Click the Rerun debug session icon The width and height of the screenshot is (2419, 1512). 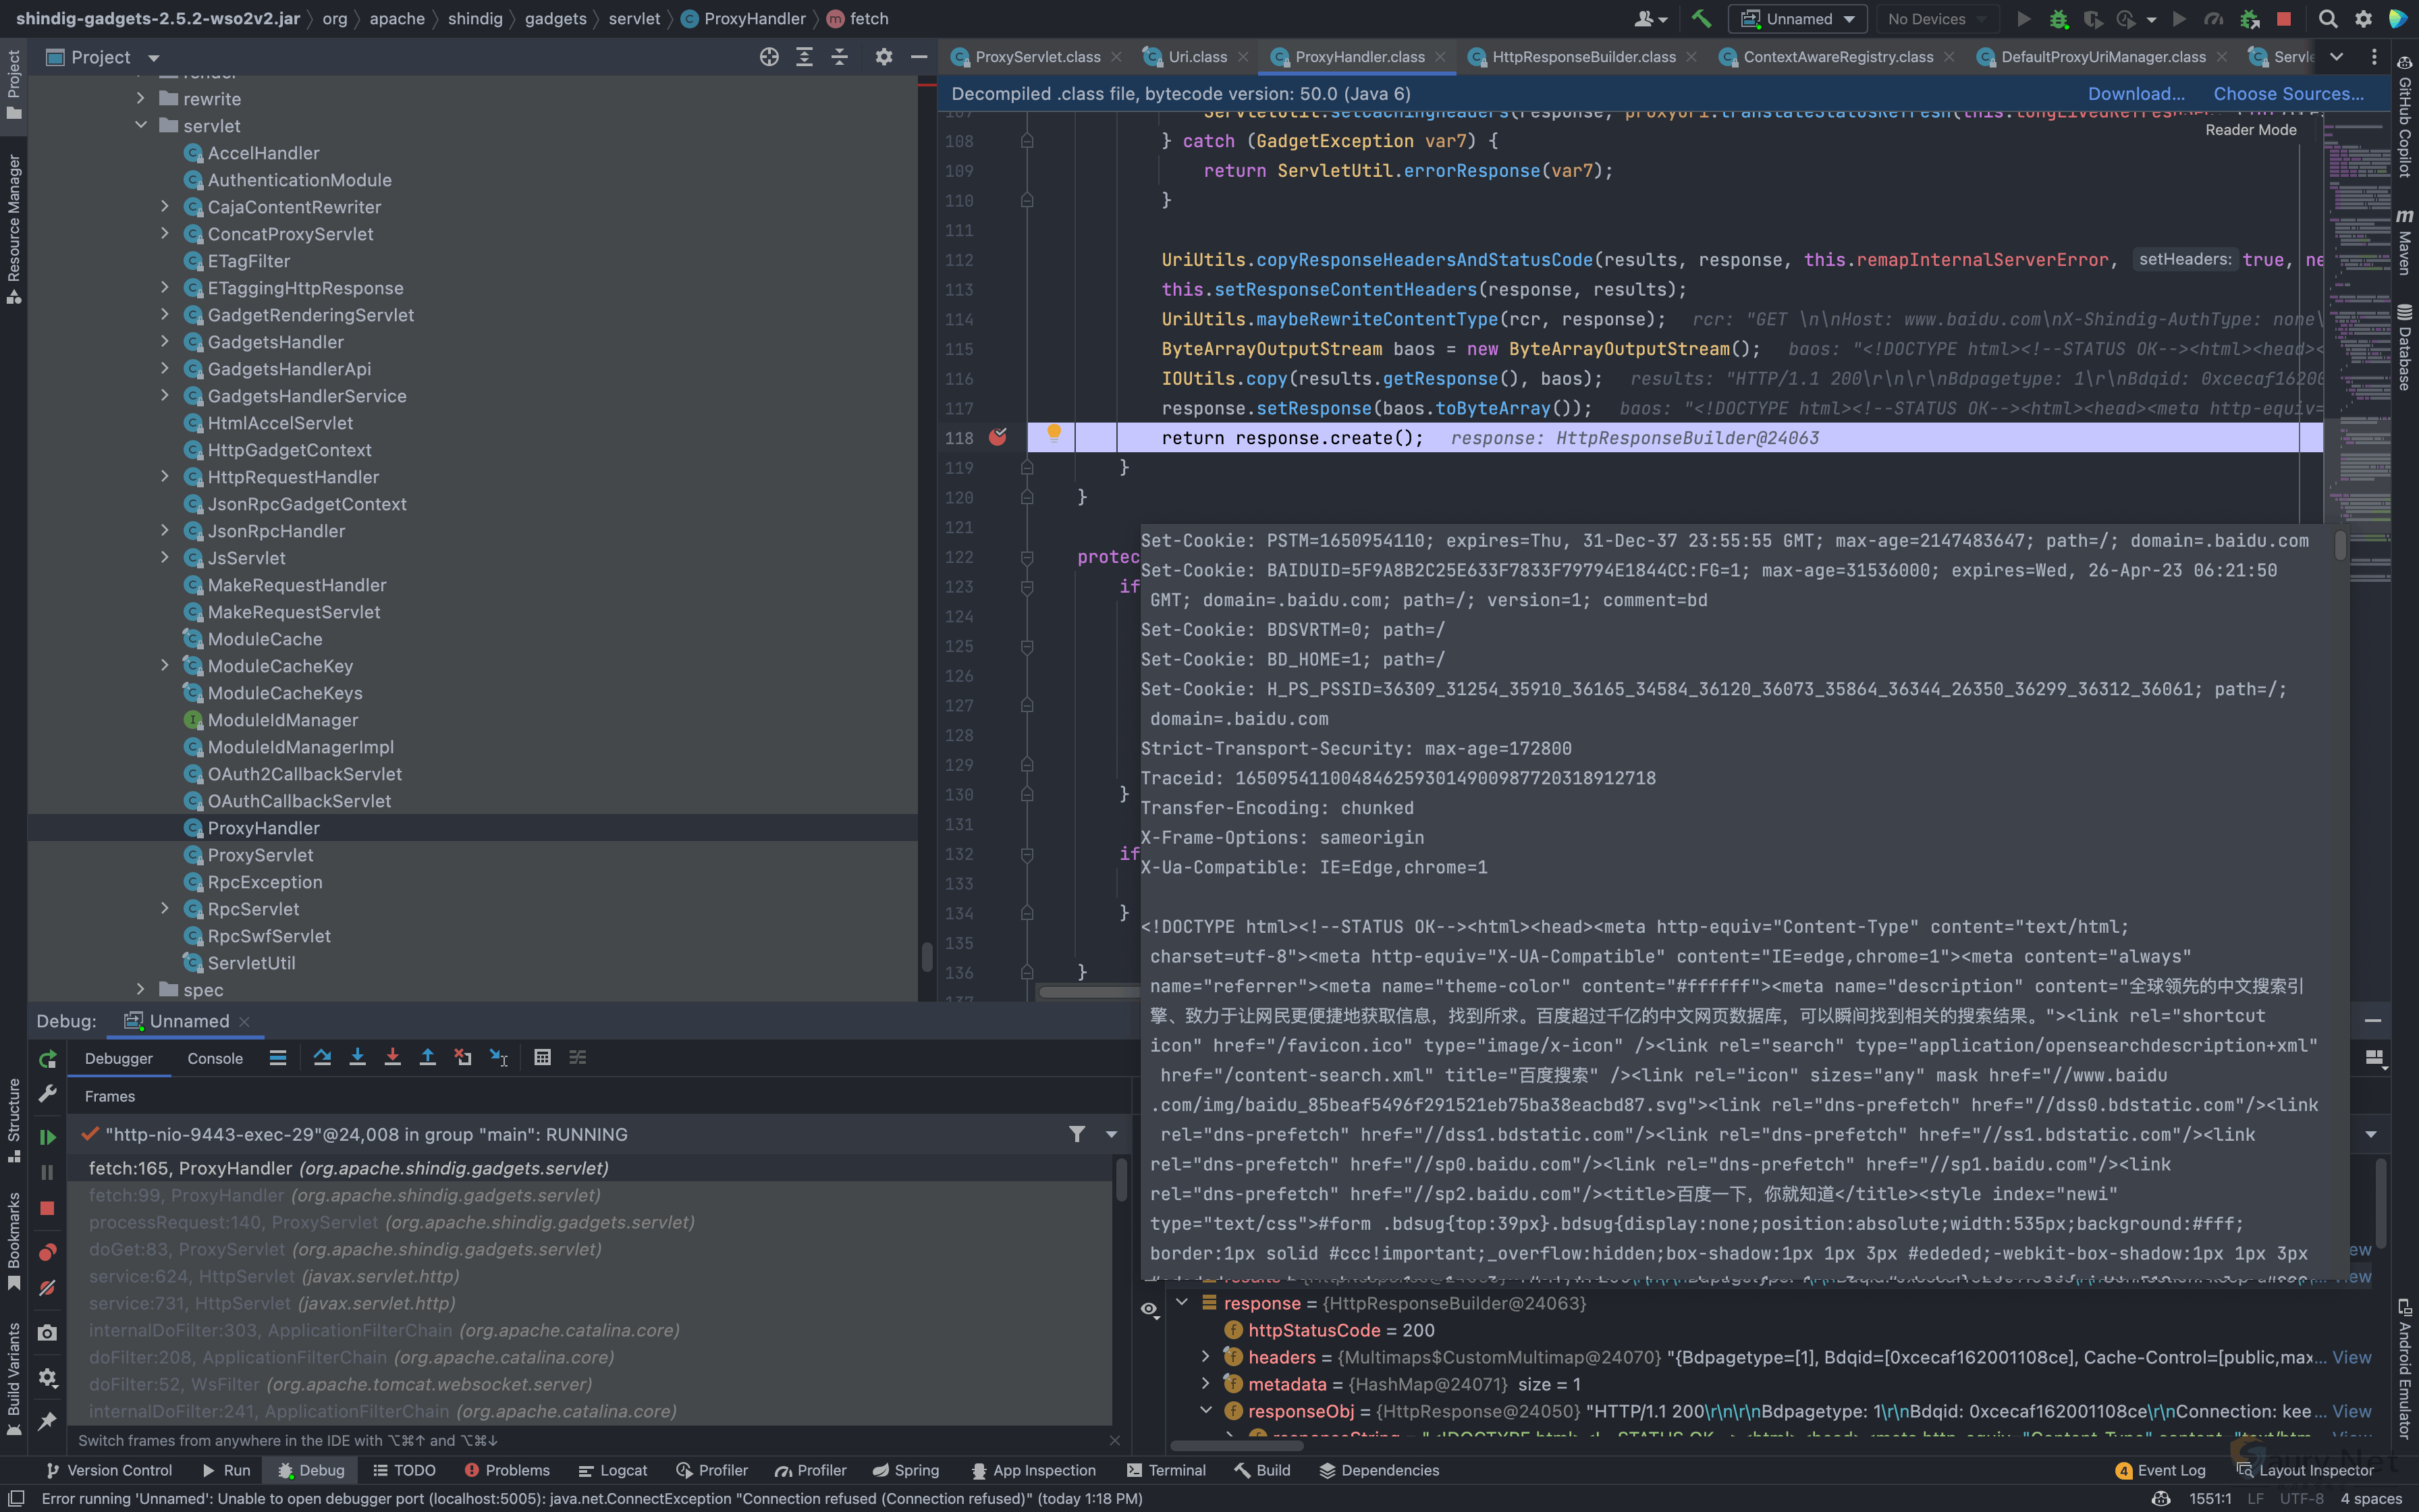pos(47,1059)
